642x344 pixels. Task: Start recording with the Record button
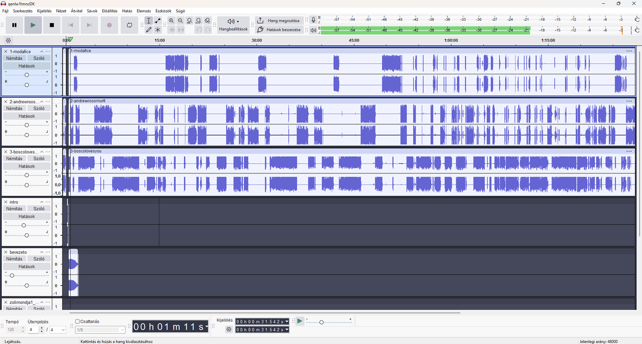(x=109, y=25)
